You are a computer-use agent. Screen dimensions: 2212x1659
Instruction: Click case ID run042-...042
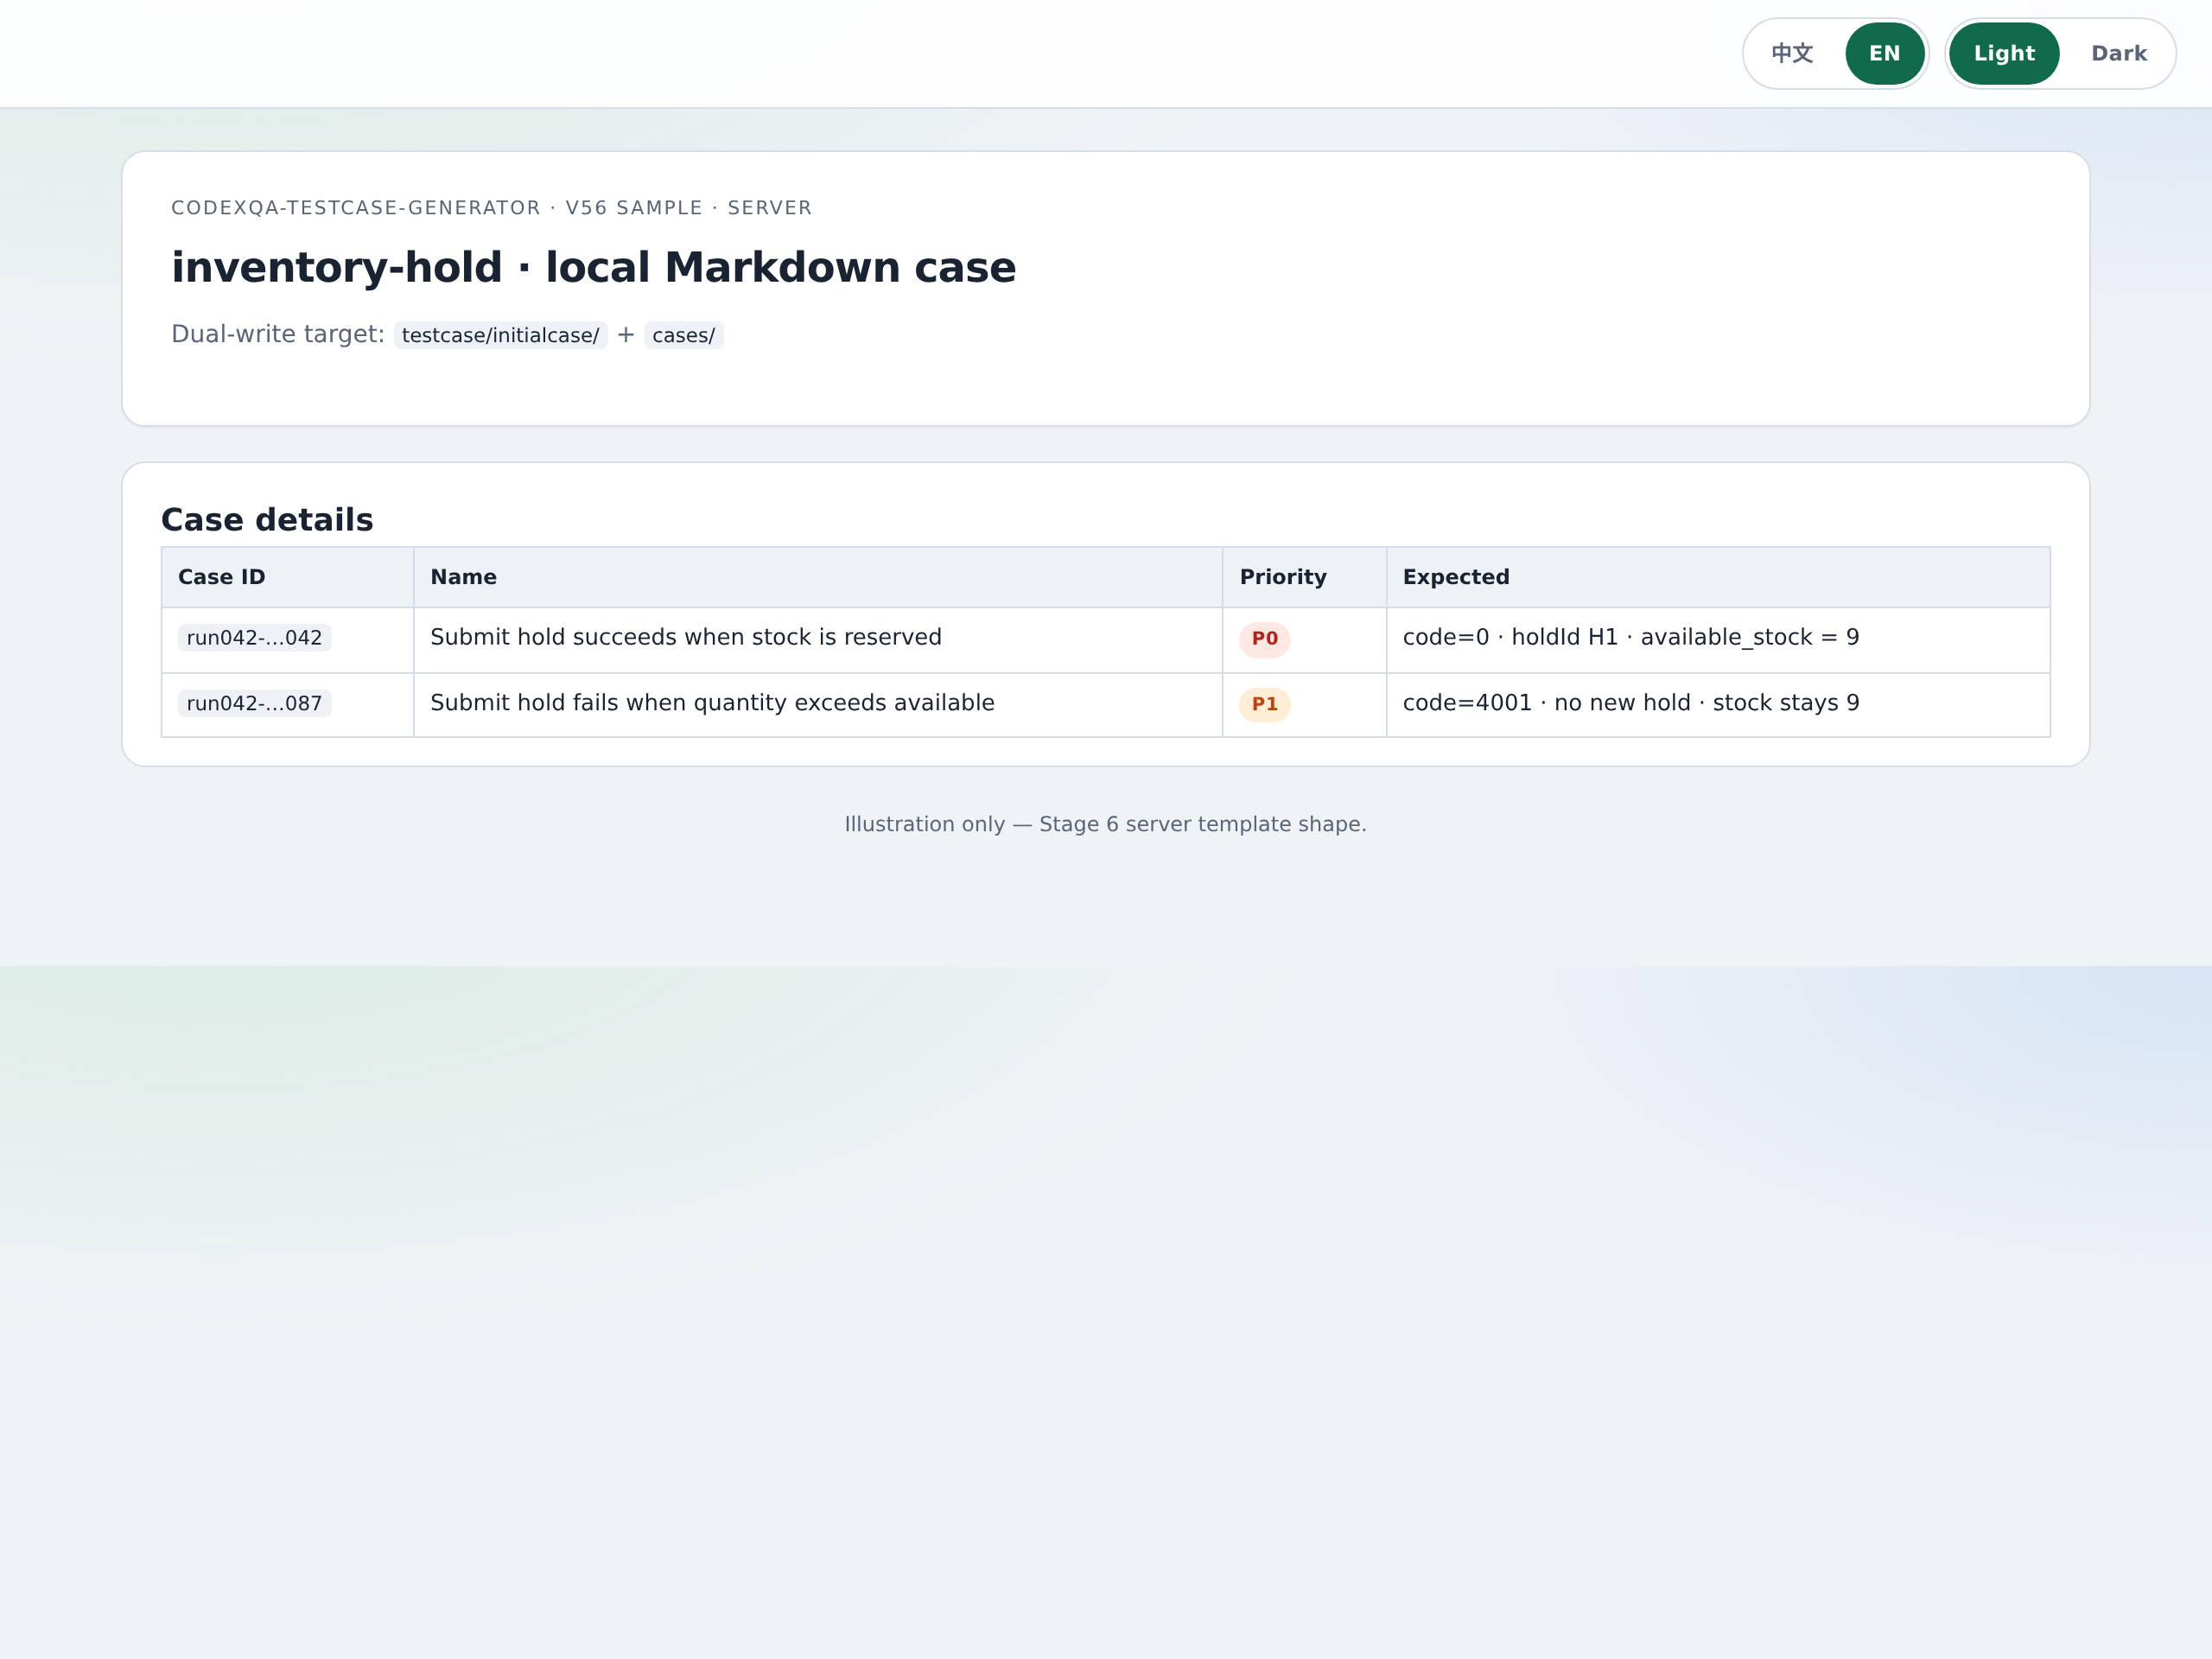254,638
